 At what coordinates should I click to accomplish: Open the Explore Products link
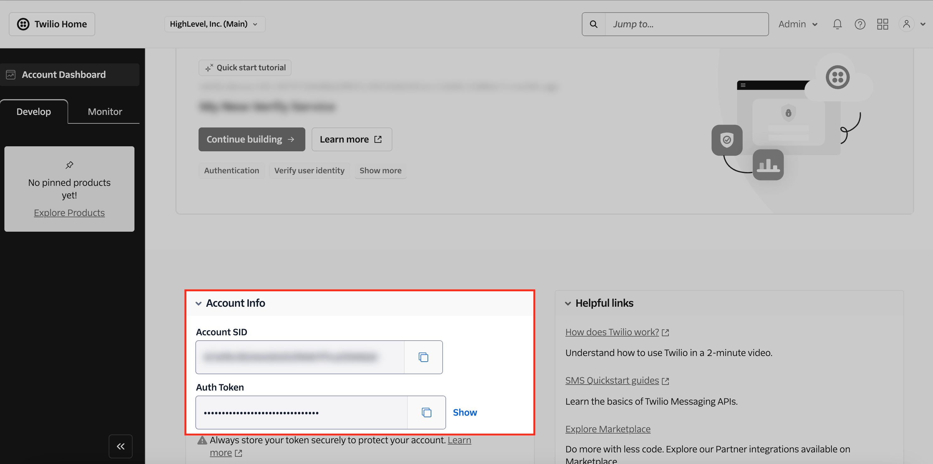coord(69,213)
